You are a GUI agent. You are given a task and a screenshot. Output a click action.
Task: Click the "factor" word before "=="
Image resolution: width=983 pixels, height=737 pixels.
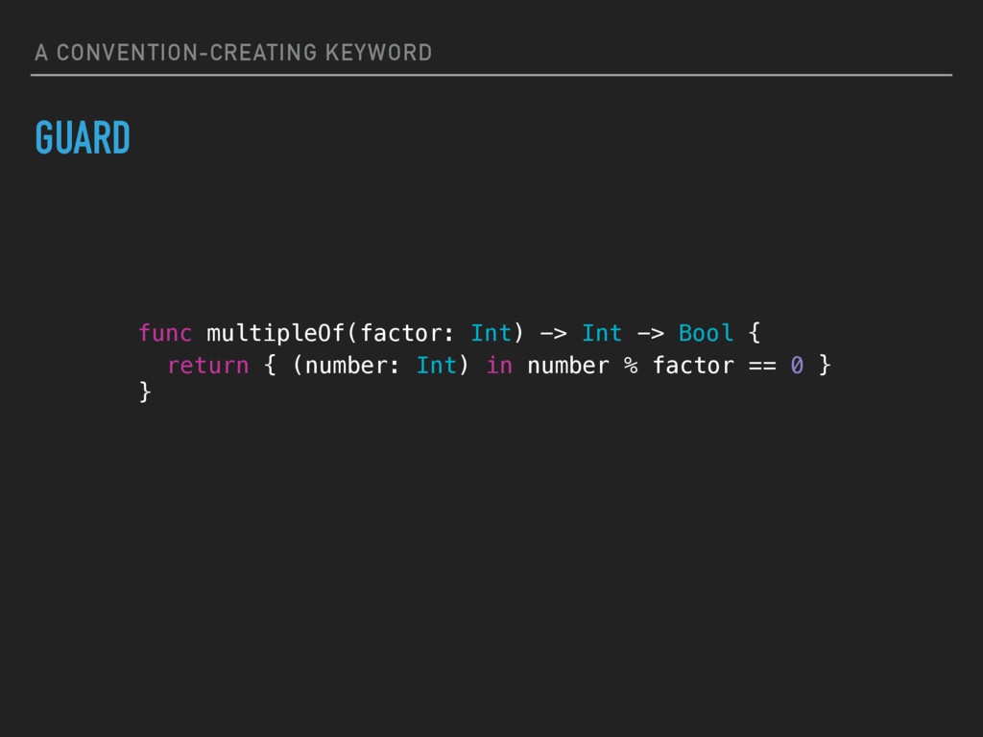click(x=692, y=366)
